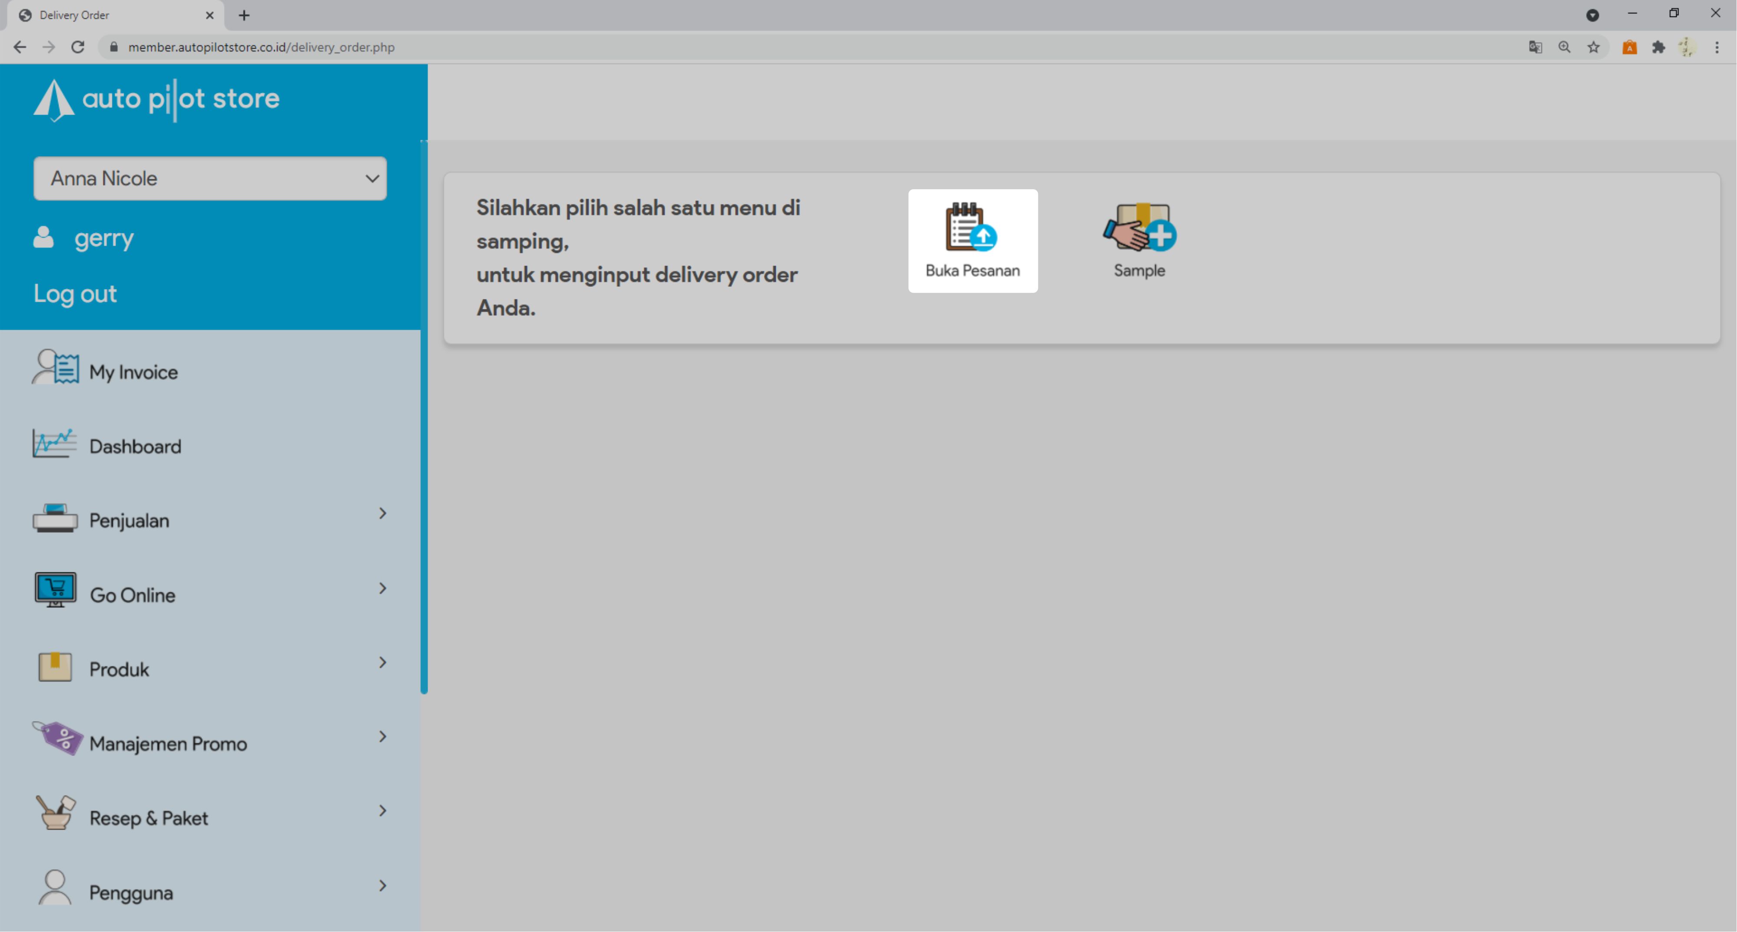Click the My Invoice sidebar icon

(55, 368)
